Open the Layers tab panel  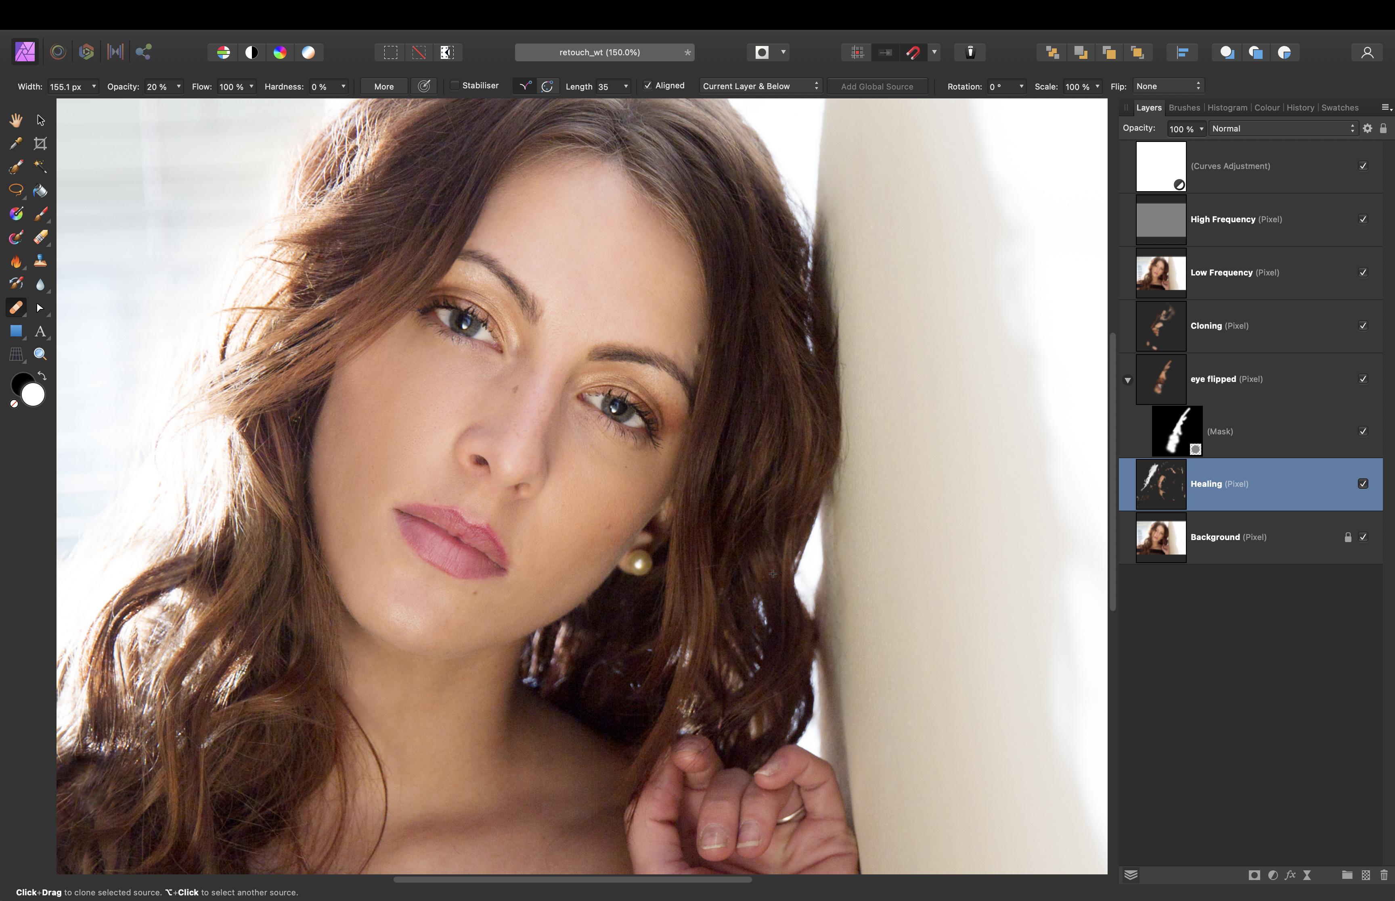tap(1147, 106)
